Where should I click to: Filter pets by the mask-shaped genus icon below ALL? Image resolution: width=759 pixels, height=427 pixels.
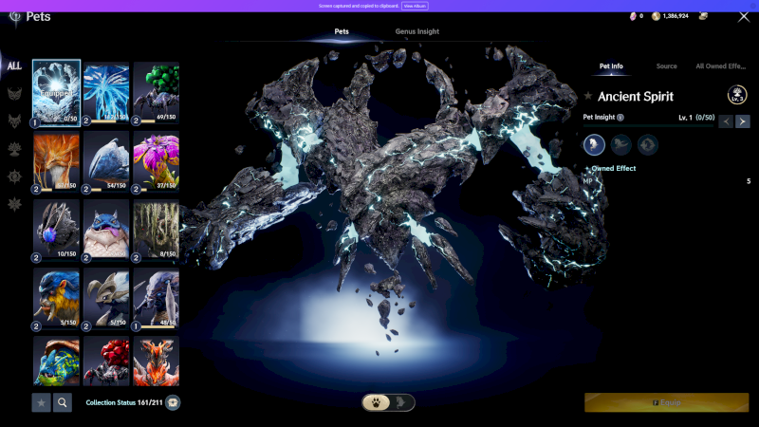point(14,93)
